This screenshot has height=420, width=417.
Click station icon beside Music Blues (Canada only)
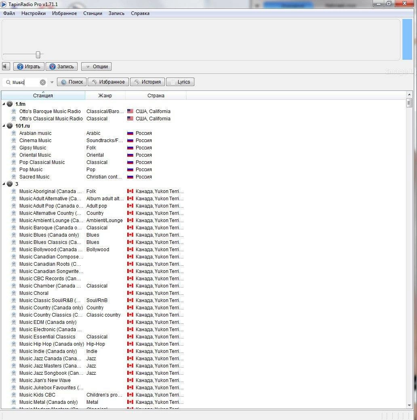[14, 235]
